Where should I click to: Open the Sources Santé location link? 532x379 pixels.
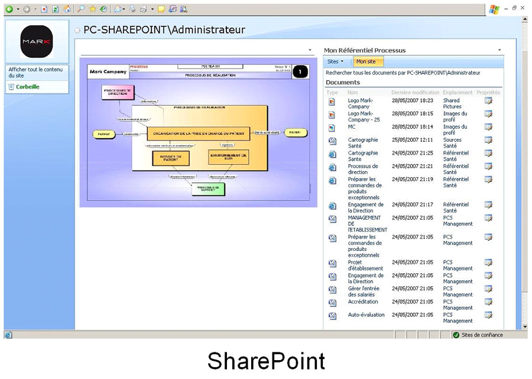click(452, 143)
